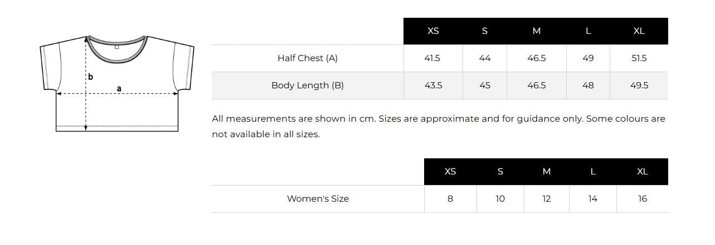Viewport: 715px width, 245px height.
Task: Click the M column header in top table
Action: point(537,31)
